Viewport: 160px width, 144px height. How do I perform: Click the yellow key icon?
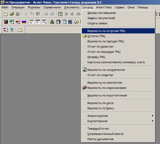(x=60, y=14)
